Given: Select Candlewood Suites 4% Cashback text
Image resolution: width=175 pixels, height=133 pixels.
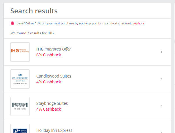Looking at the screenshot, I should click(49, 82).
